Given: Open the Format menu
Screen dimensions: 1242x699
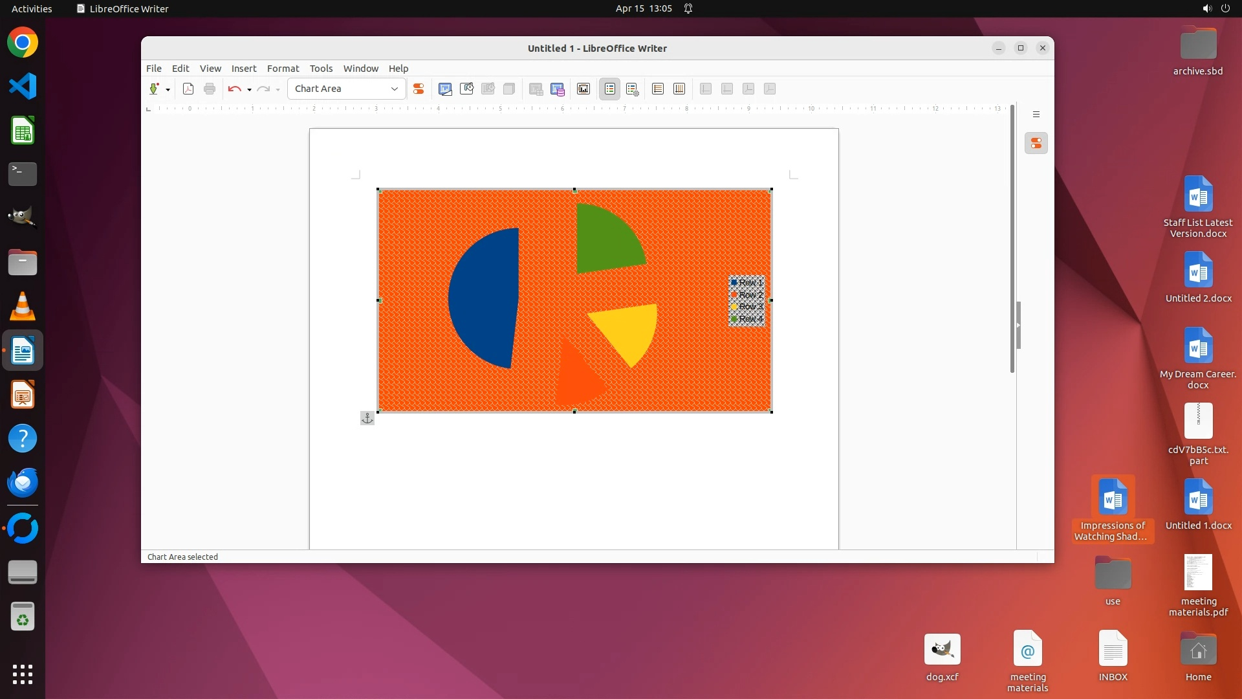Looking at the screenshot, I should (283, 69).
